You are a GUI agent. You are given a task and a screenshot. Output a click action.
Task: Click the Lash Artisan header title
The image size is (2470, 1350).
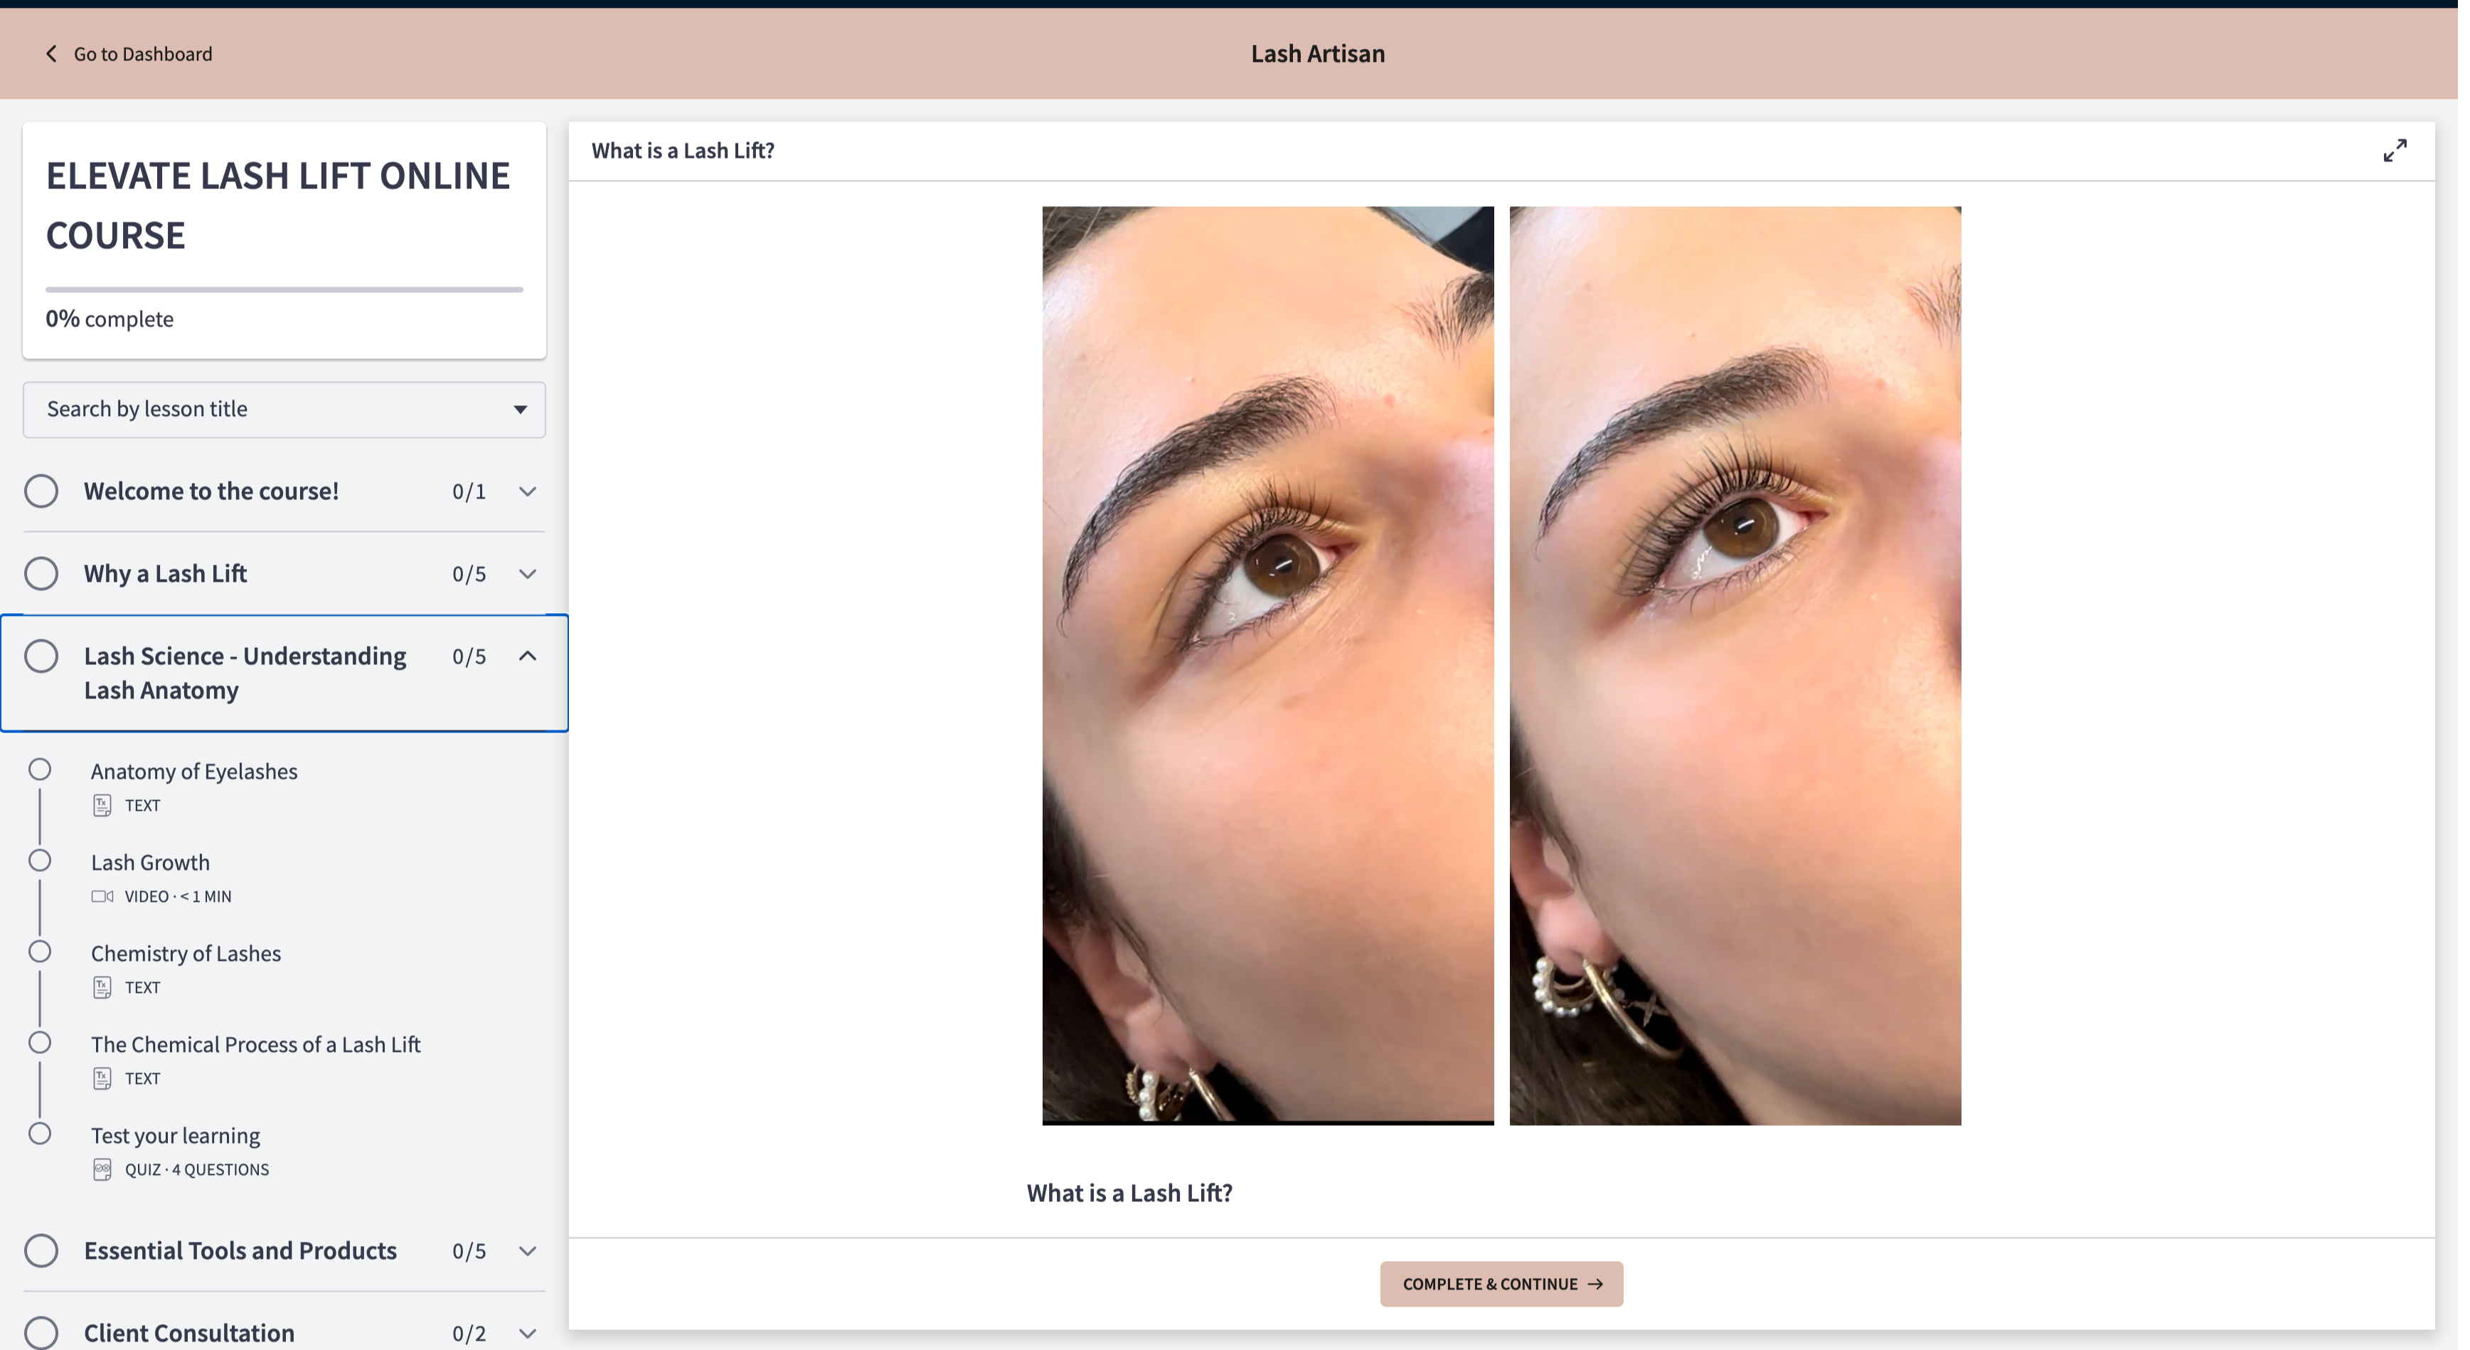point(1317,53)
